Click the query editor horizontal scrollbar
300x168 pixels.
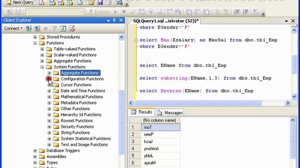[x=198, y=103]
